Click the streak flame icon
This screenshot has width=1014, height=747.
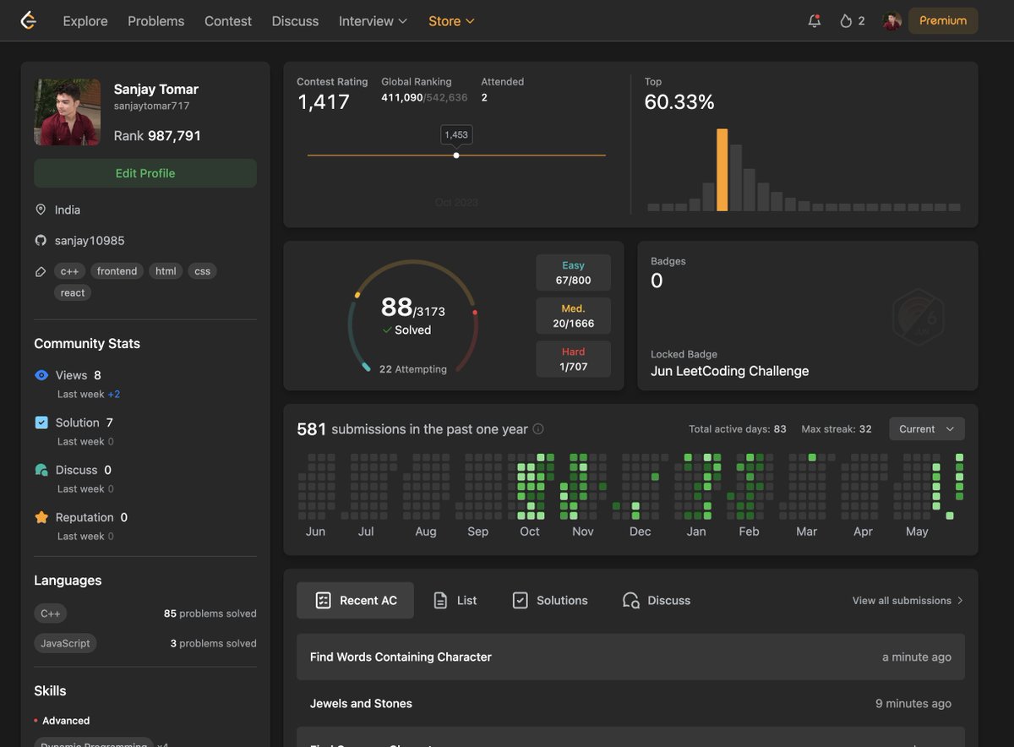(846, 21)
